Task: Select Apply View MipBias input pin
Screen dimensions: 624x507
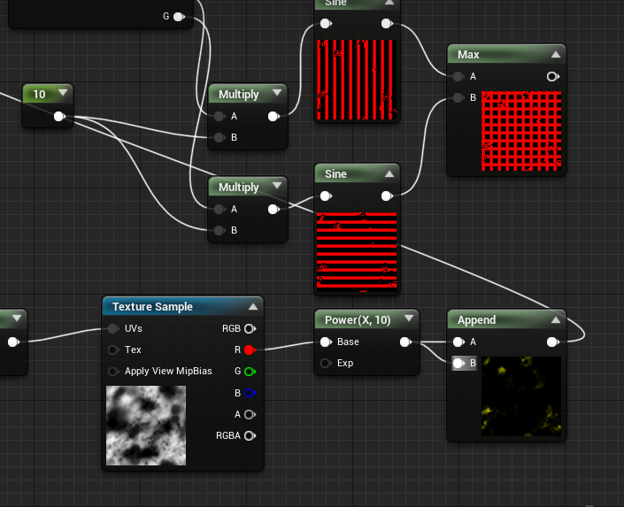Action: point(113,372)
